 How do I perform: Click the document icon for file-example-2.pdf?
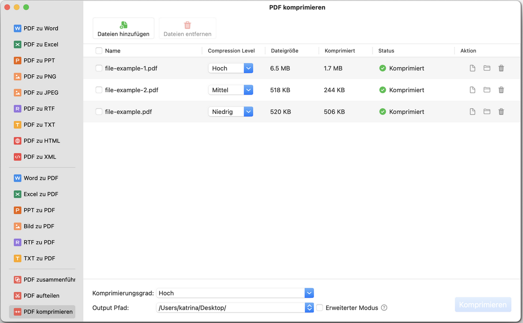pyautogui.click(x=472, y=90)
